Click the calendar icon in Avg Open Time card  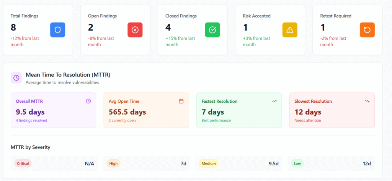click(181, 101)
